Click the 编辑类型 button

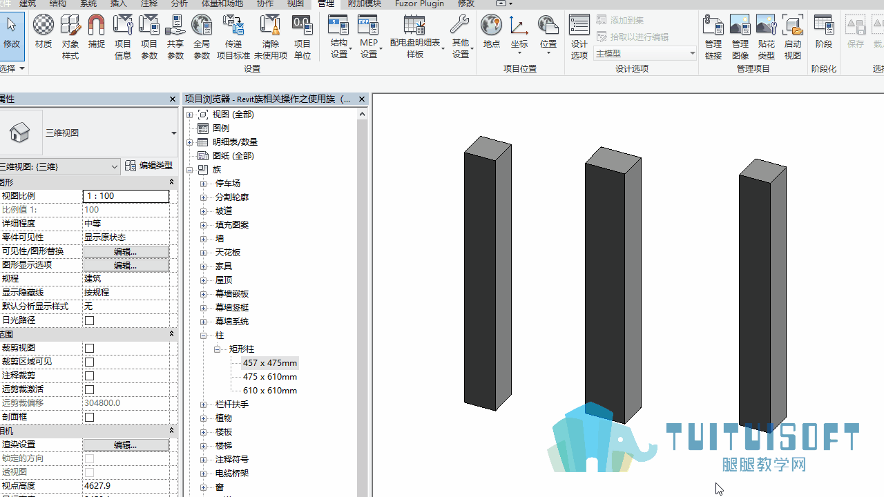149,166
